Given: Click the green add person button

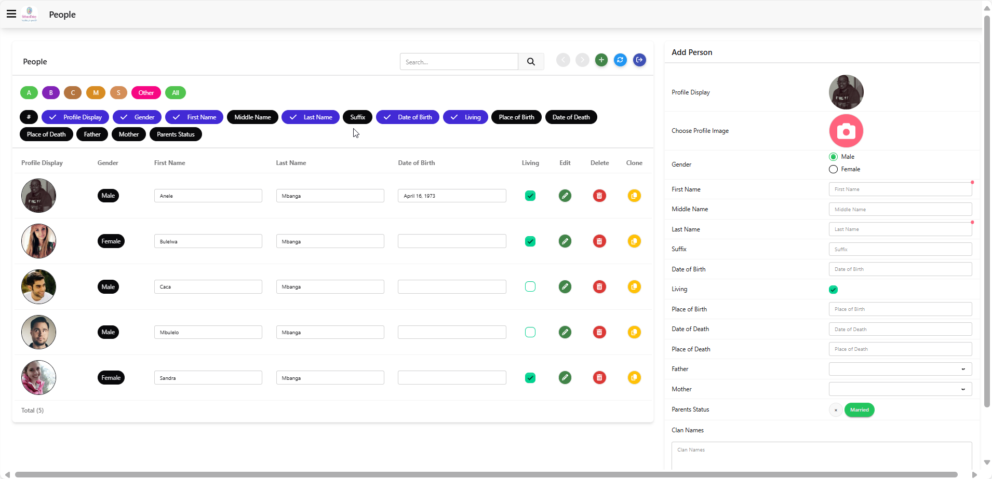Looking at the screenshot, I should [601, 60].
